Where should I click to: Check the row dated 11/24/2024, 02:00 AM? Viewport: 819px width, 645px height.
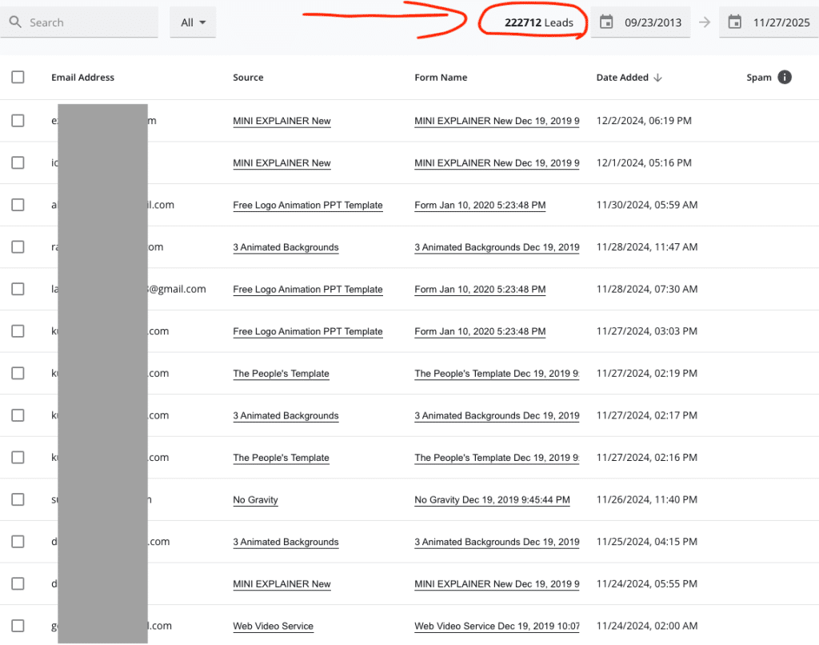(x=18, y=626)
